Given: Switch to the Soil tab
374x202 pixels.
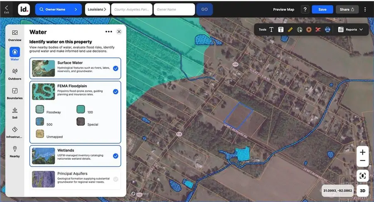Looking at the screenshot, I should (15, 113).
